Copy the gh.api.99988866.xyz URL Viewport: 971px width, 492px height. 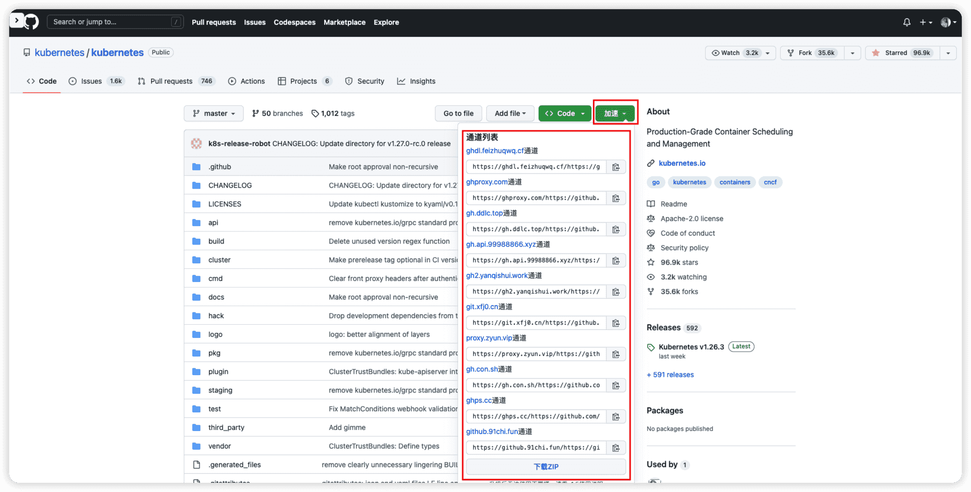[x=616, y=260]
